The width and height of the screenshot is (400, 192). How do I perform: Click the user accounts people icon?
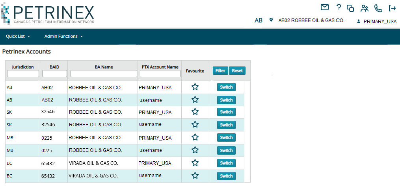coord(365,8)
